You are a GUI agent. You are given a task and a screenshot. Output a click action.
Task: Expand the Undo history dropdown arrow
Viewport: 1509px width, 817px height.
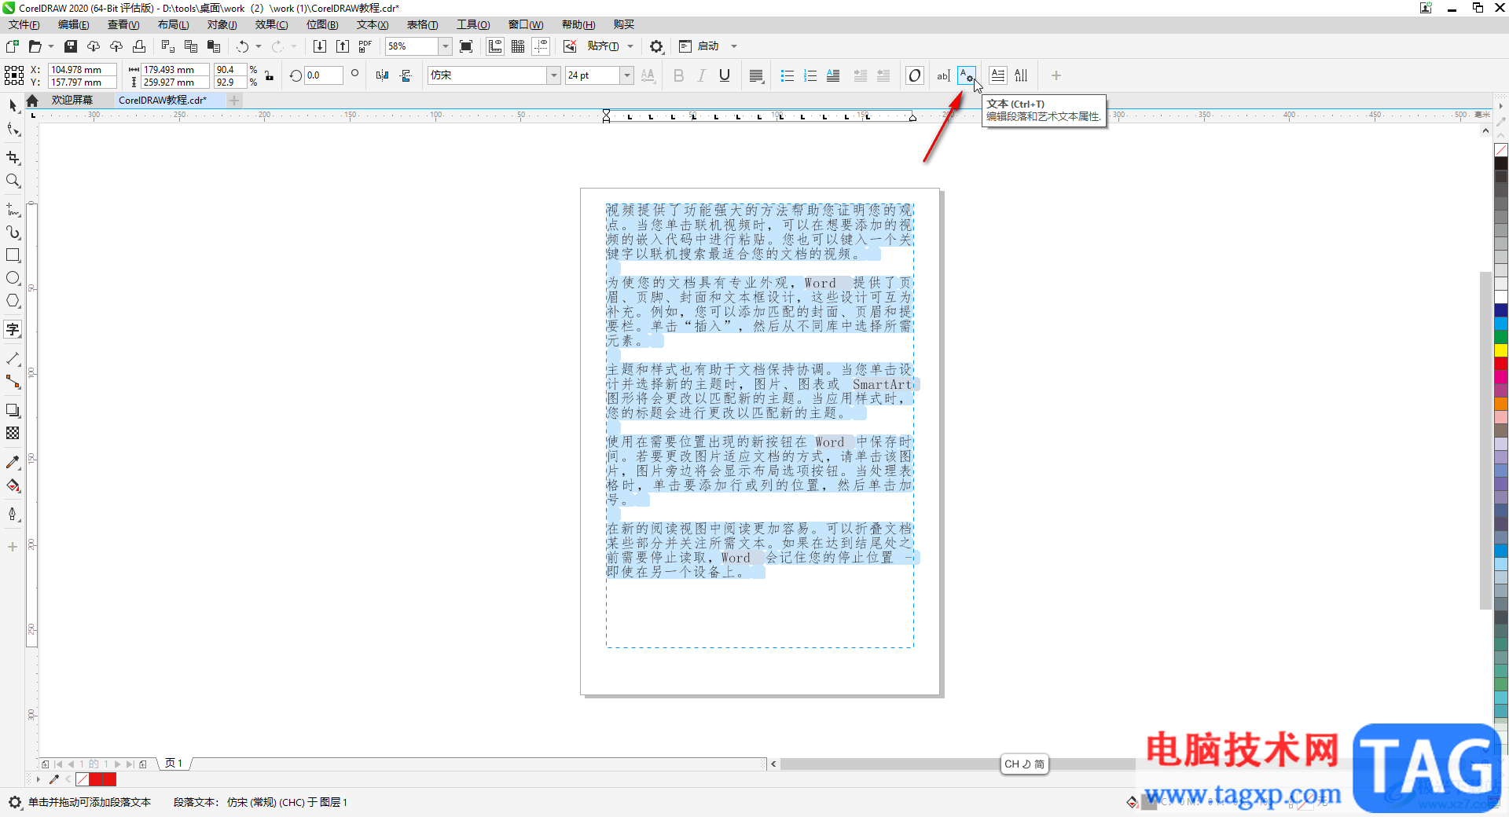259,46
